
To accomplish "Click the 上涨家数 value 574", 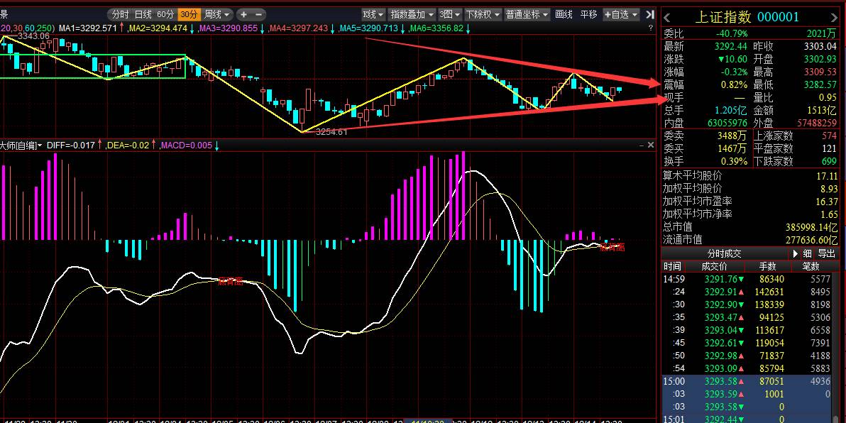I will [829, 136].
